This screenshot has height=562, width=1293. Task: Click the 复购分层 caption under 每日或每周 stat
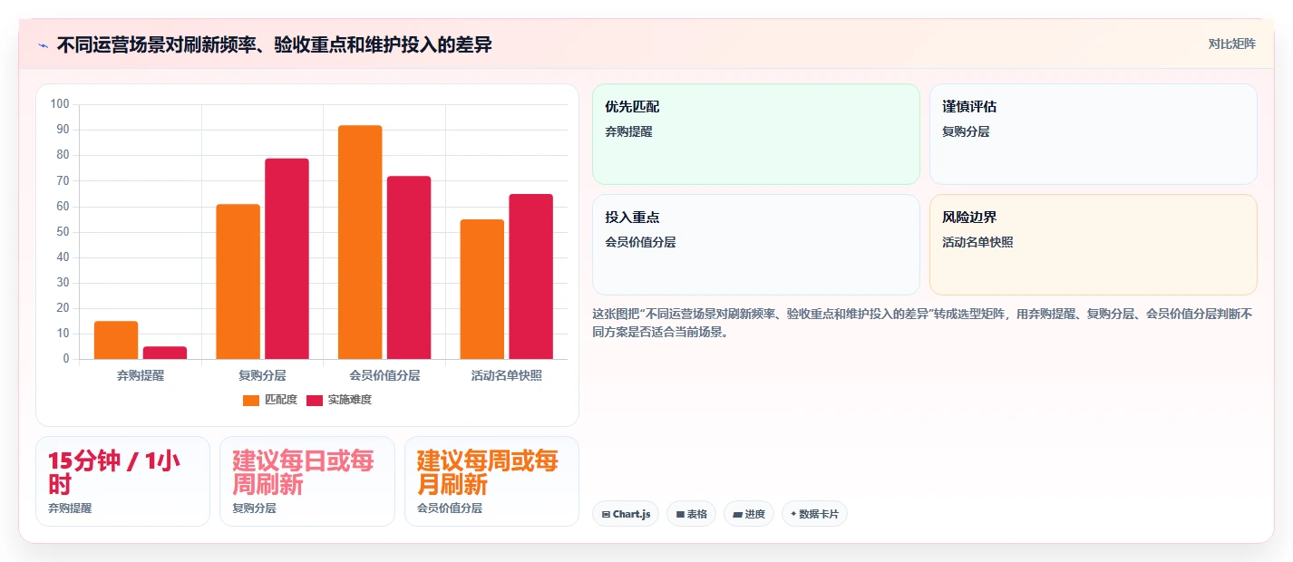254,509
